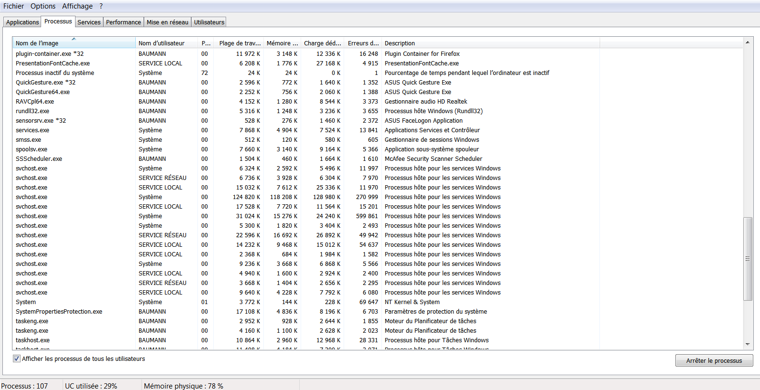Open the Affichage menu
Image resolution: width=760 pixels, height=390 pixels.
click(77, 6)
